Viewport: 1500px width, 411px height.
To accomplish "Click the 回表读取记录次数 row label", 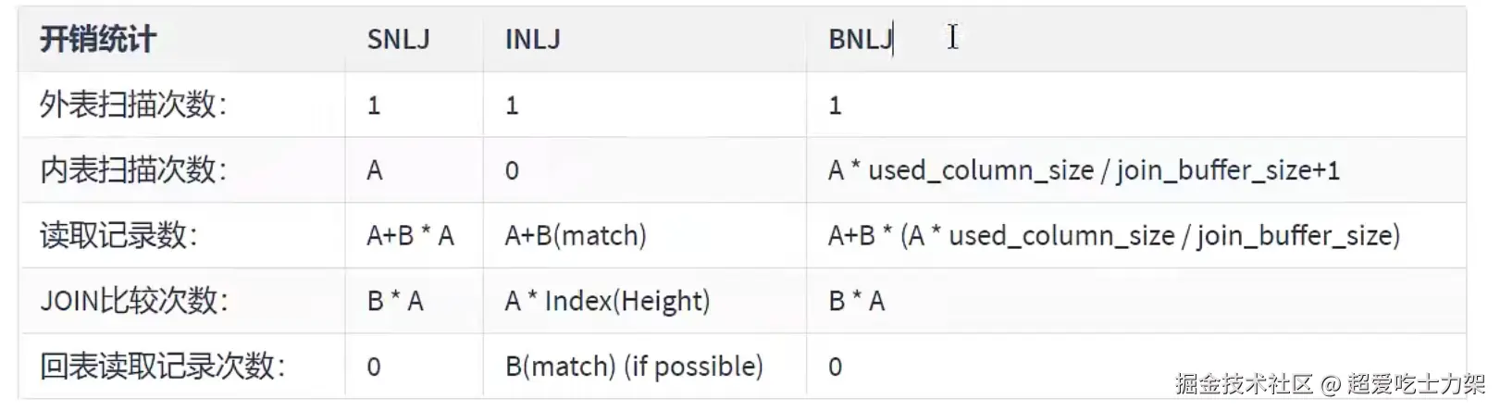I will (162, 367).
